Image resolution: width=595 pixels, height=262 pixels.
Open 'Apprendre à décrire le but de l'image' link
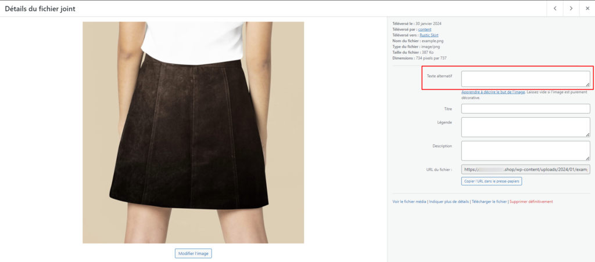493,92
